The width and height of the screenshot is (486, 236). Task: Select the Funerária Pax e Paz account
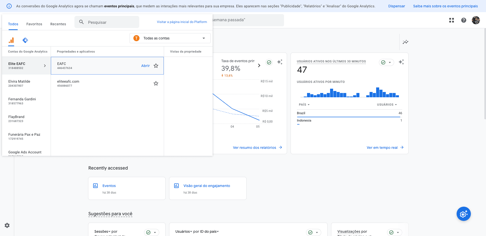(26, 136)
